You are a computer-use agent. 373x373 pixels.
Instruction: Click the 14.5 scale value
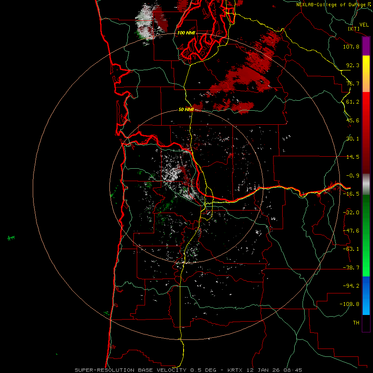pyautogui.click(x=353, y=157)
